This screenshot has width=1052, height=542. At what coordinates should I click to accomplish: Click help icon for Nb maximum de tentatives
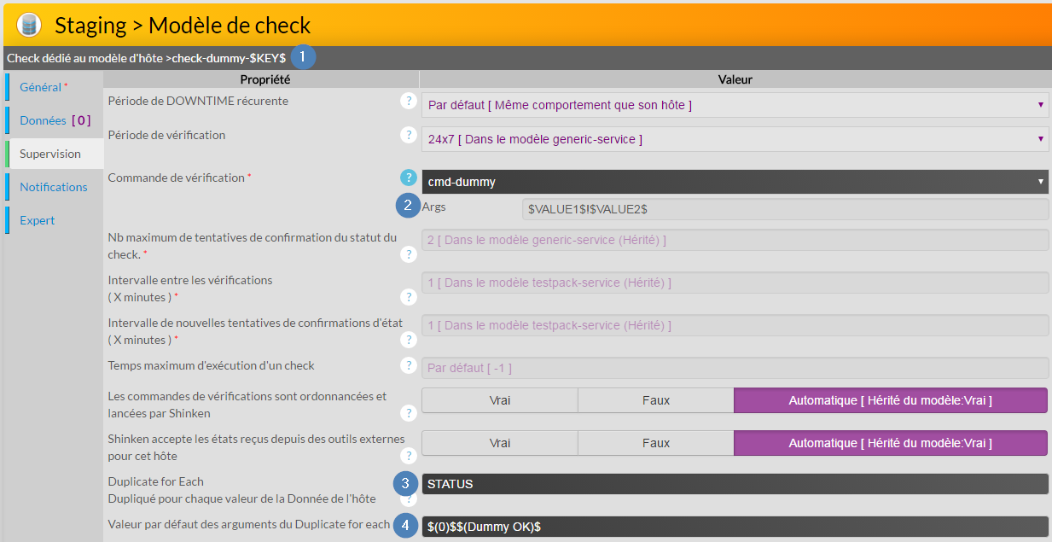click(409, 254)
